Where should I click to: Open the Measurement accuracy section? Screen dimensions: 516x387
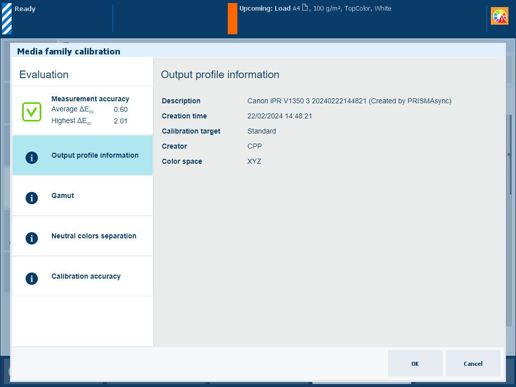tap(90, 99)
